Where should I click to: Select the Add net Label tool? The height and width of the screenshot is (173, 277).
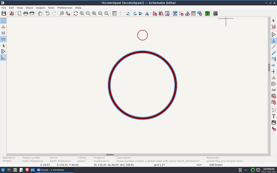coord(274,77)
